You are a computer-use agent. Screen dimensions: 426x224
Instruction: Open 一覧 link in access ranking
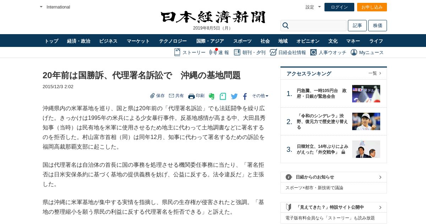coord(375,73)
